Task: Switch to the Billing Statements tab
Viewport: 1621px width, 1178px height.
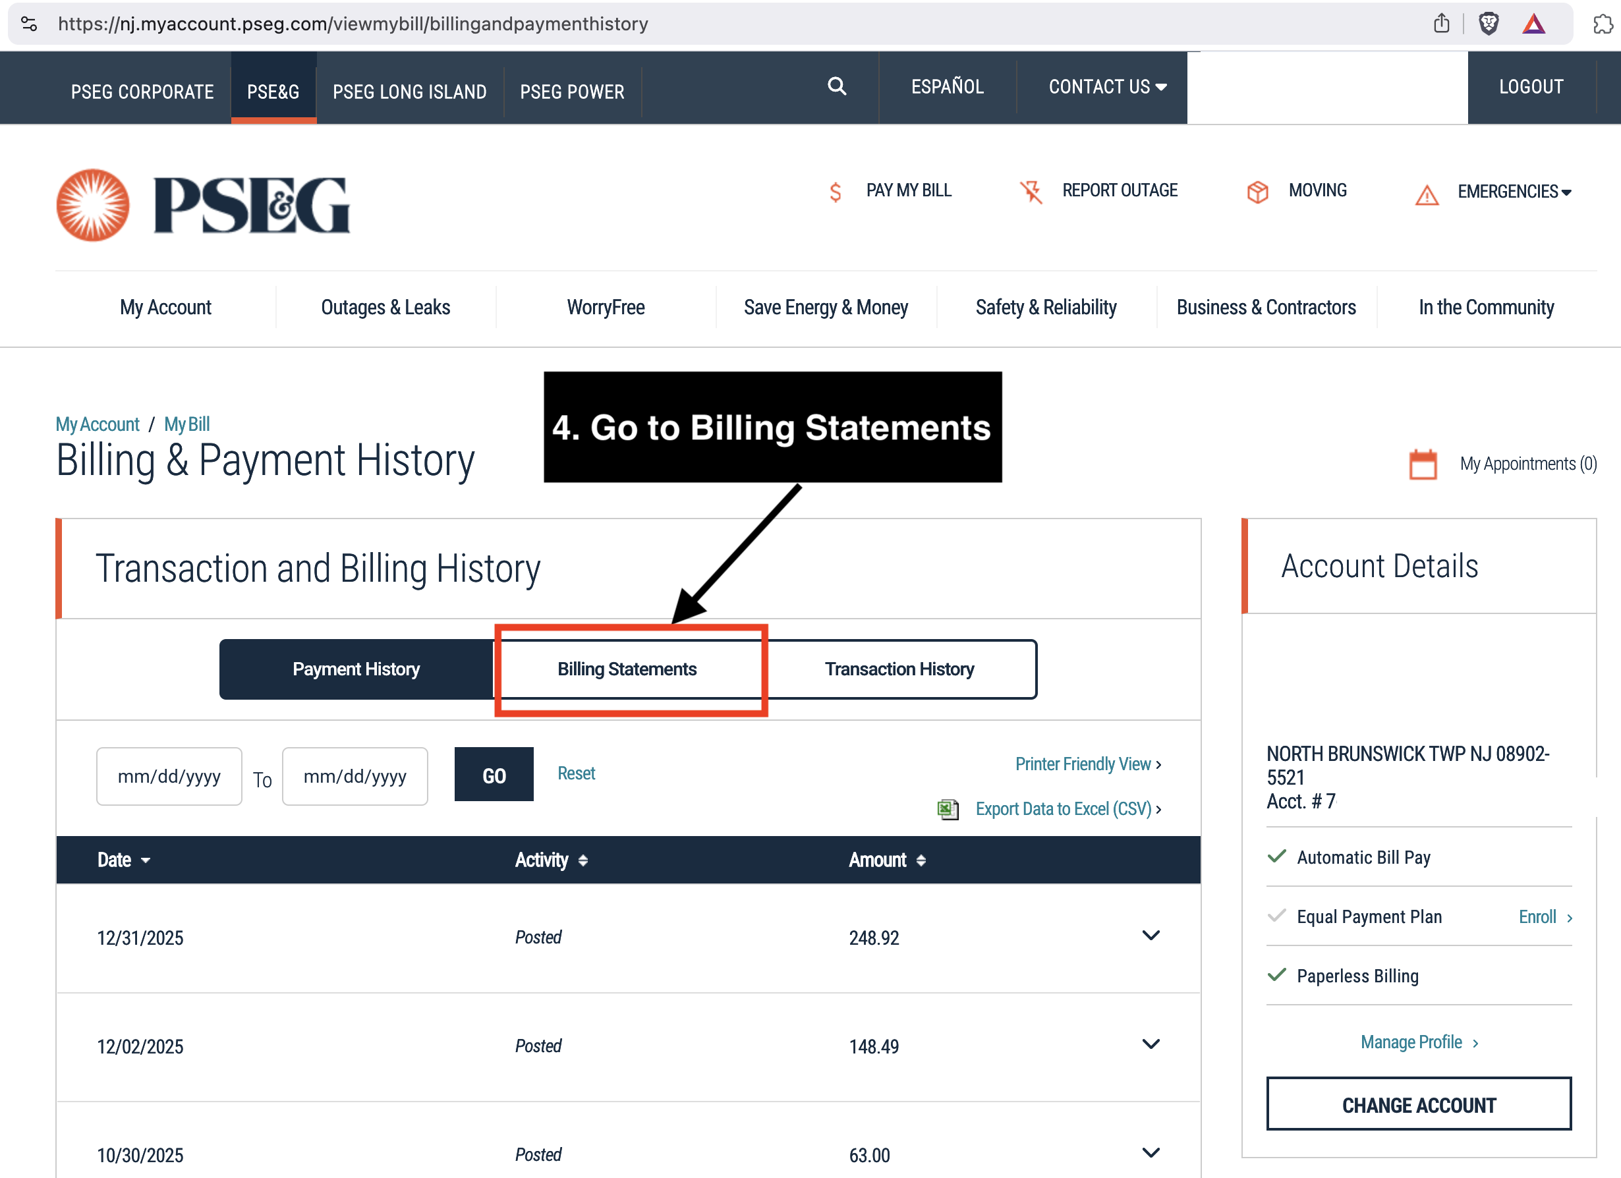Action: [x=627, y=669]
